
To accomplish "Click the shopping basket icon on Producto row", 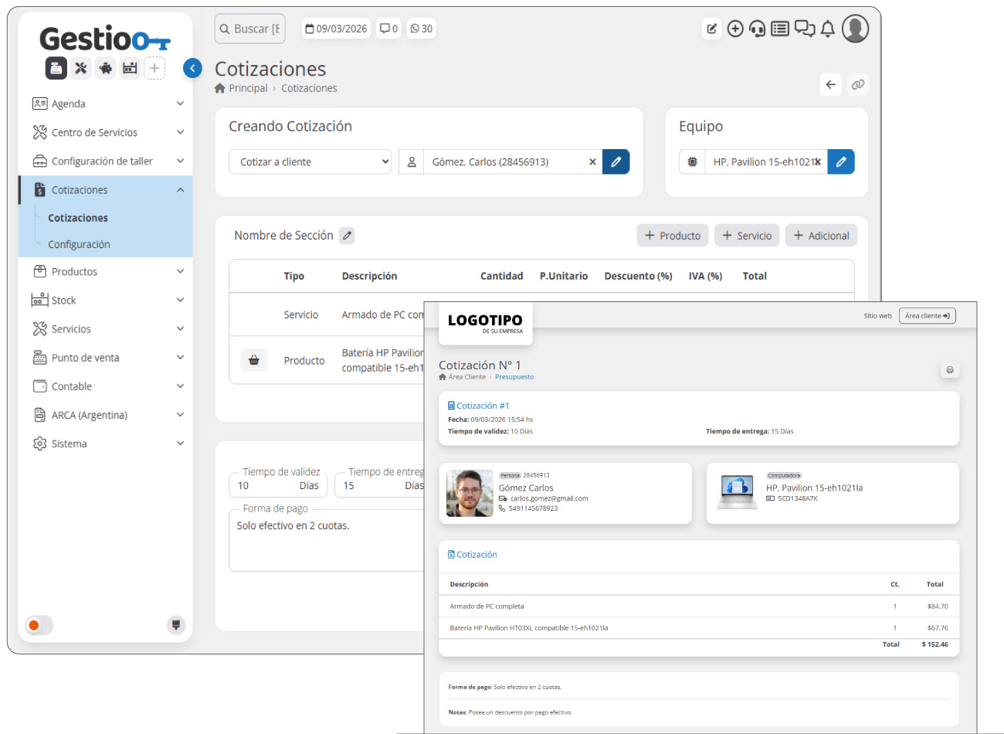I will click(254, 360).
